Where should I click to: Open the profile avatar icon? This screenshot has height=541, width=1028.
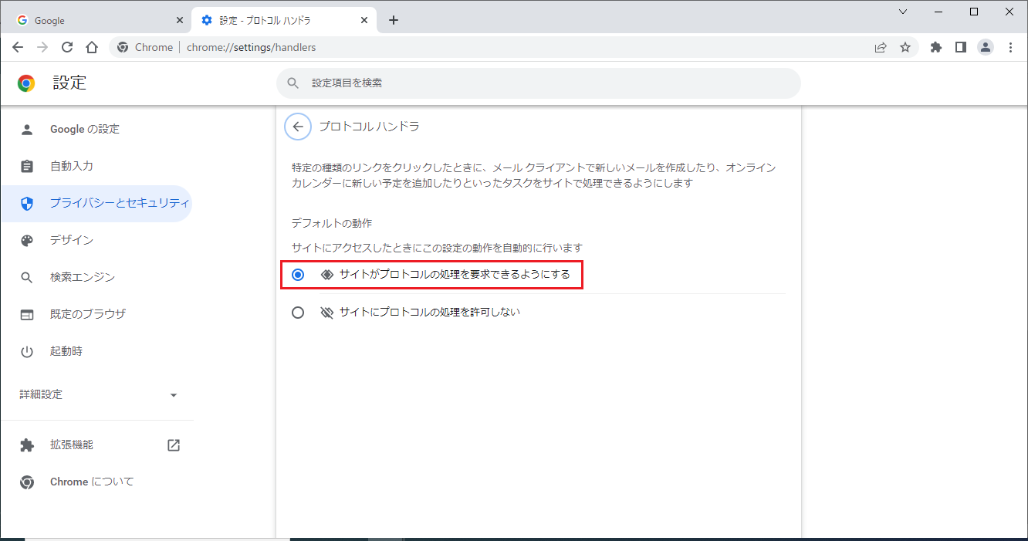point(986,47)
